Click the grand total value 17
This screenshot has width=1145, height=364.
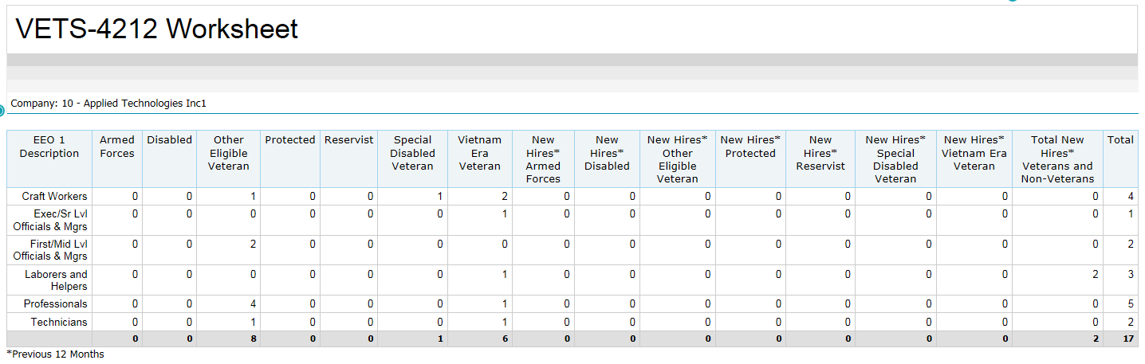[x=1127, y=339]
